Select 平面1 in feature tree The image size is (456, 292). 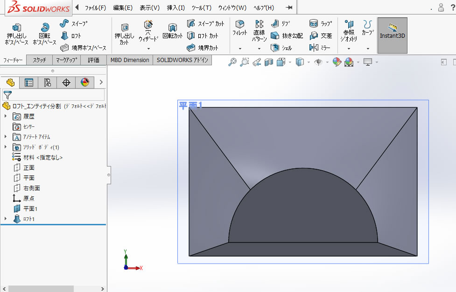pyautogui.click(x=25, y=209)
